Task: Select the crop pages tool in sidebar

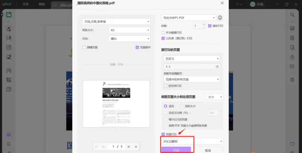Action: 9,80
